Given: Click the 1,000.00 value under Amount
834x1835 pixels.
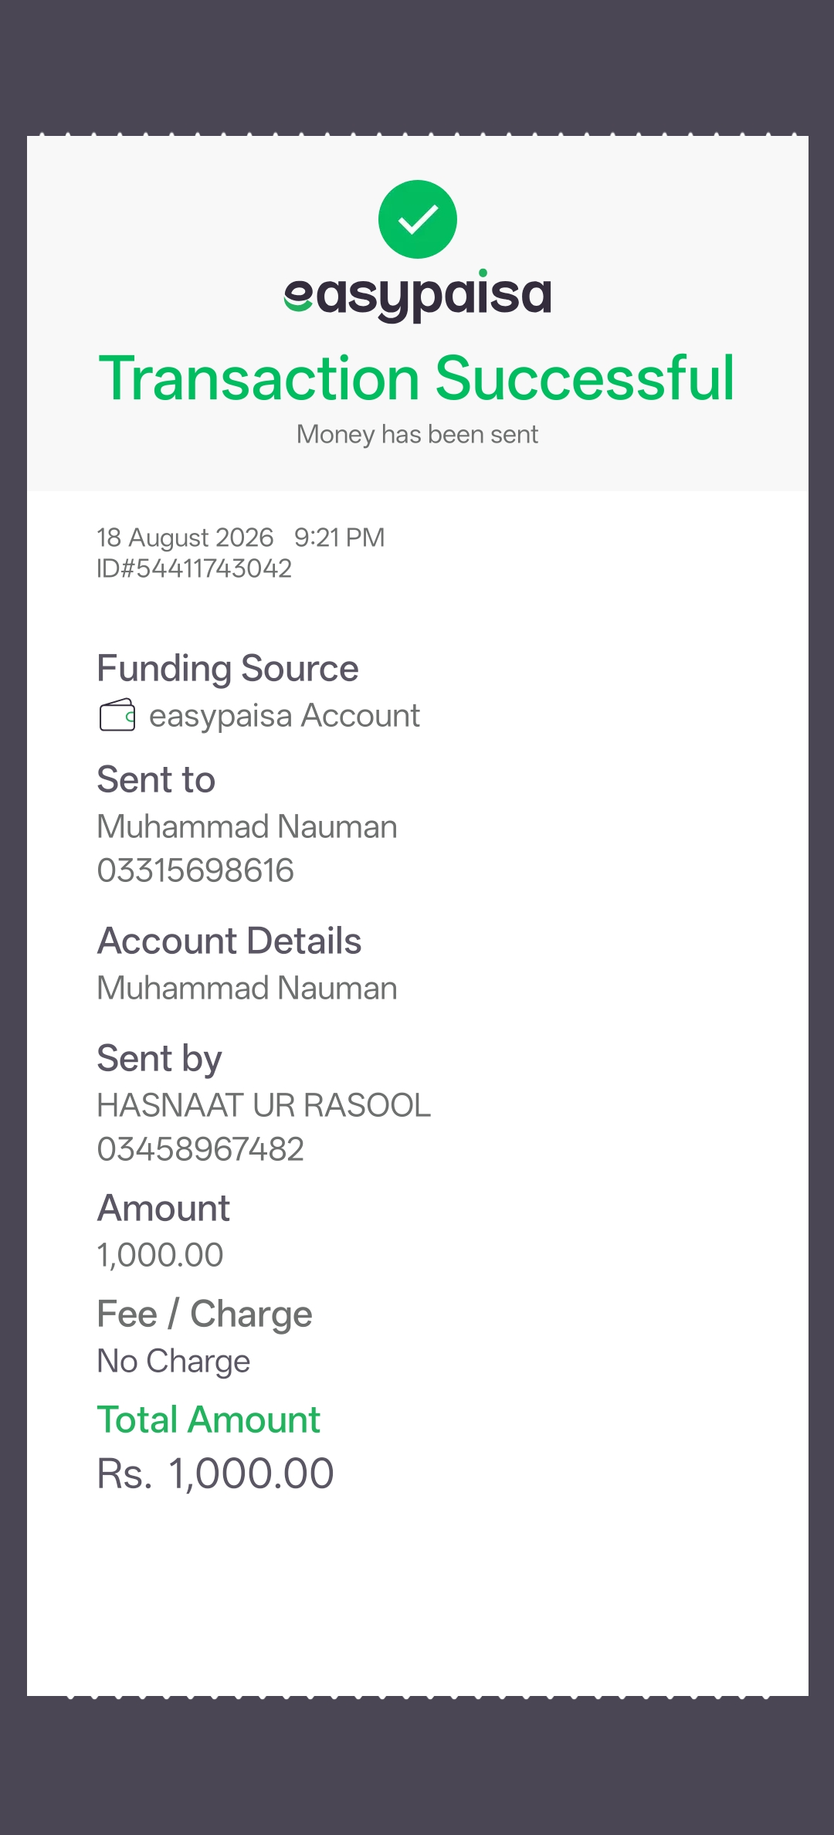Looking at the screenshot, I should tap(161, 1255).
